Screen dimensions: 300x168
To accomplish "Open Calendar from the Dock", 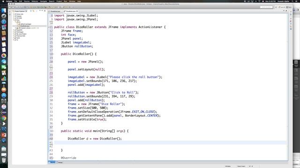I will [4, 39].
